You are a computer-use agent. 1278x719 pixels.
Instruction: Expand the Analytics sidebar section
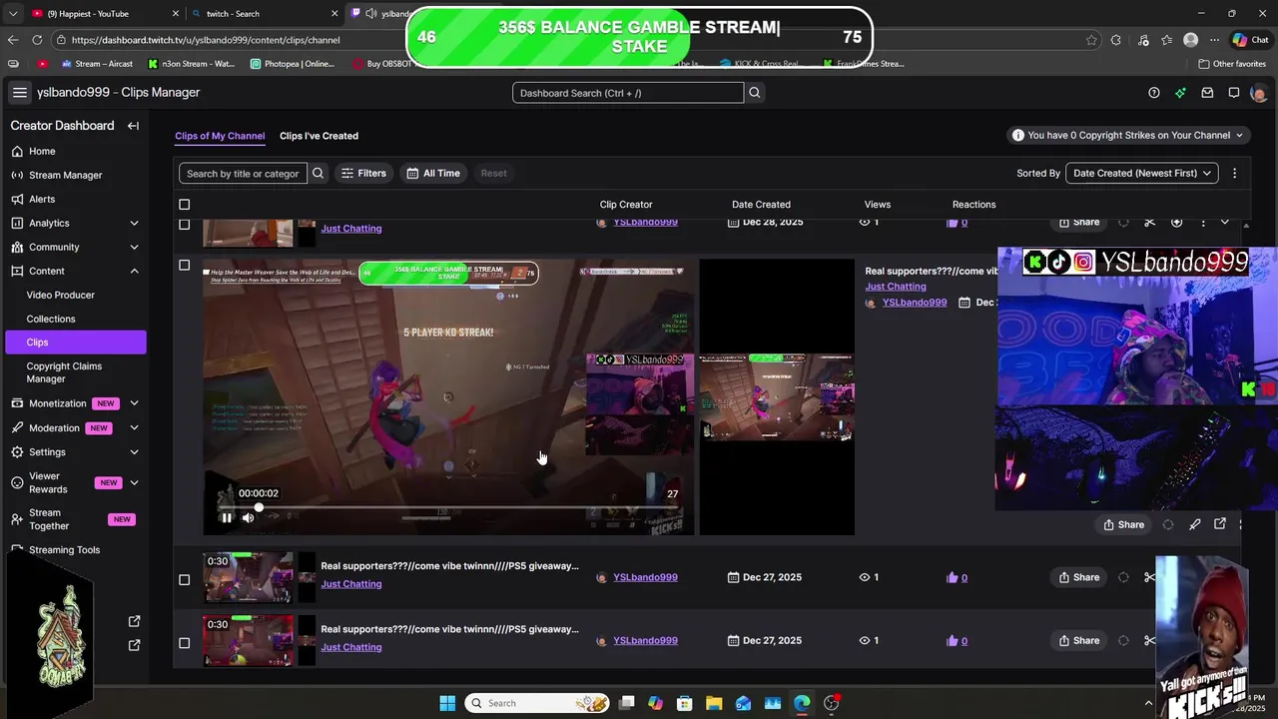tap(134, 223)
